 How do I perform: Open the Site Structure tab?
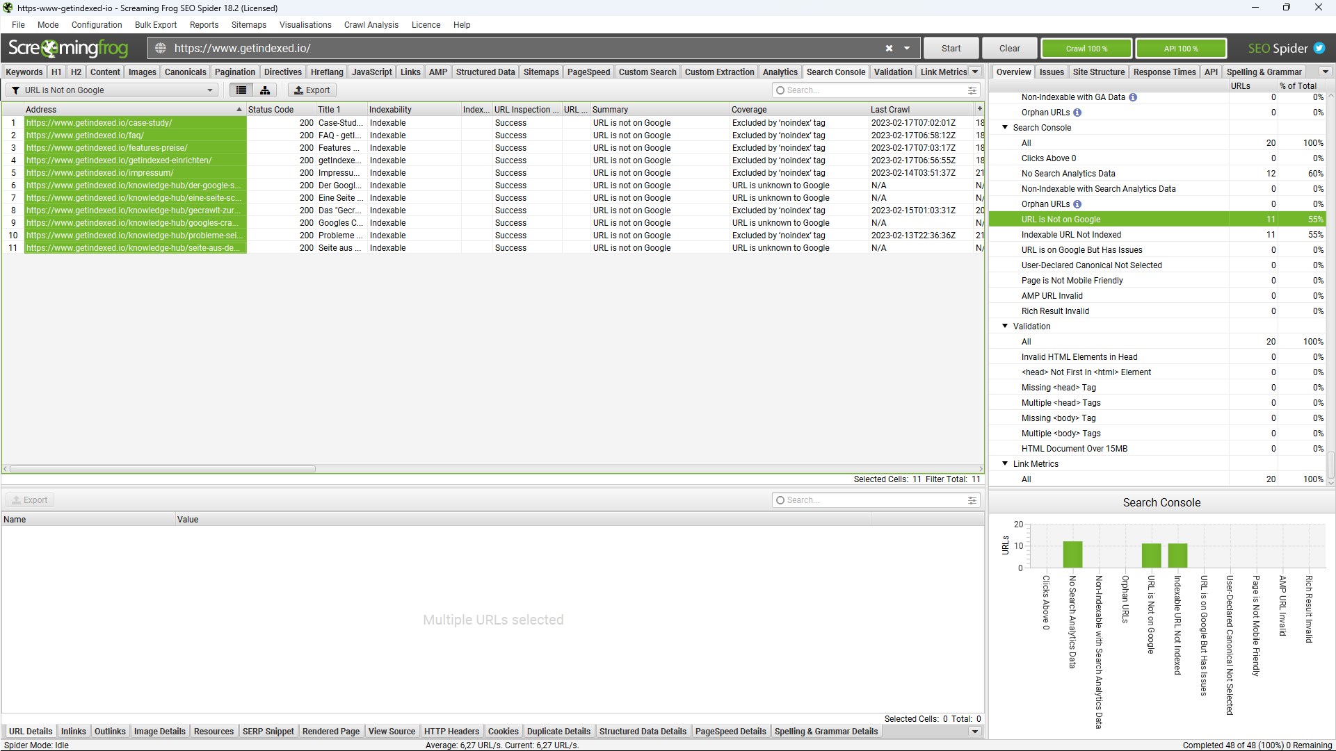1098,72
